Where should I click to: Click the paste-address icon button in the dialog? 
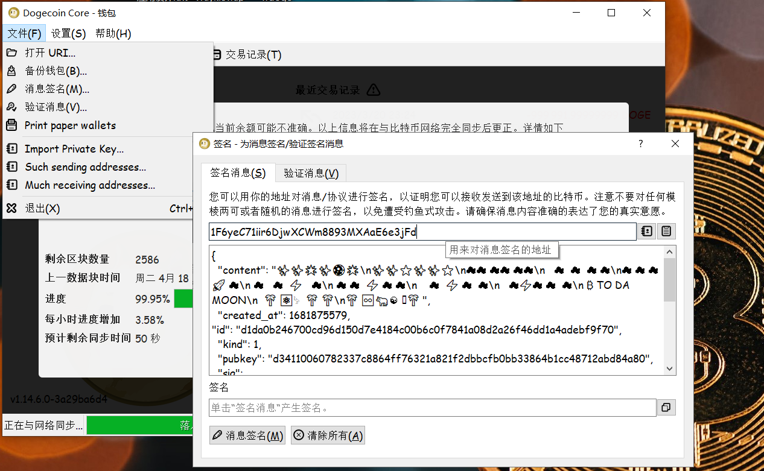(x=666, y=232)
